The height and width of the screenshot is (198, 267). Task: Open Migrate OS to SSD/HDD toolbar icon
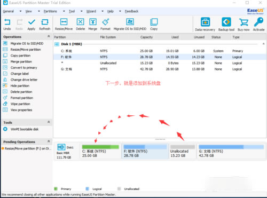coord(130,22)
